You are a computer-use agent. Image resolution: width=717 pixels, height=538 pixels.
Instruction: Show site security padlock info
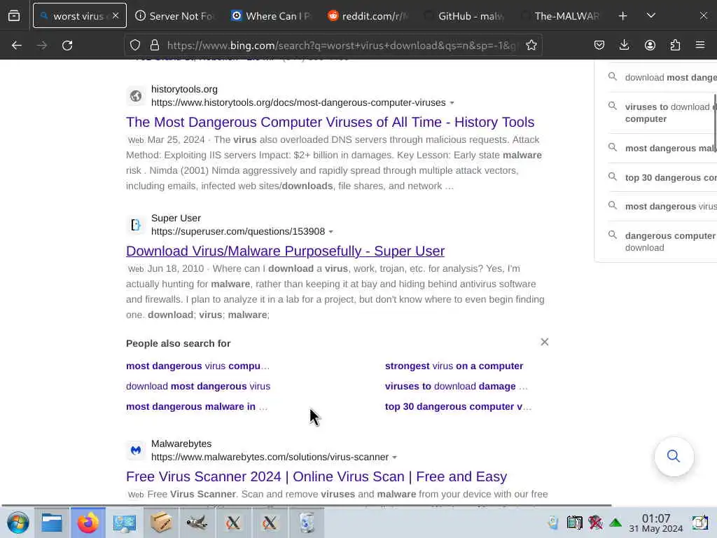[155, 46]
